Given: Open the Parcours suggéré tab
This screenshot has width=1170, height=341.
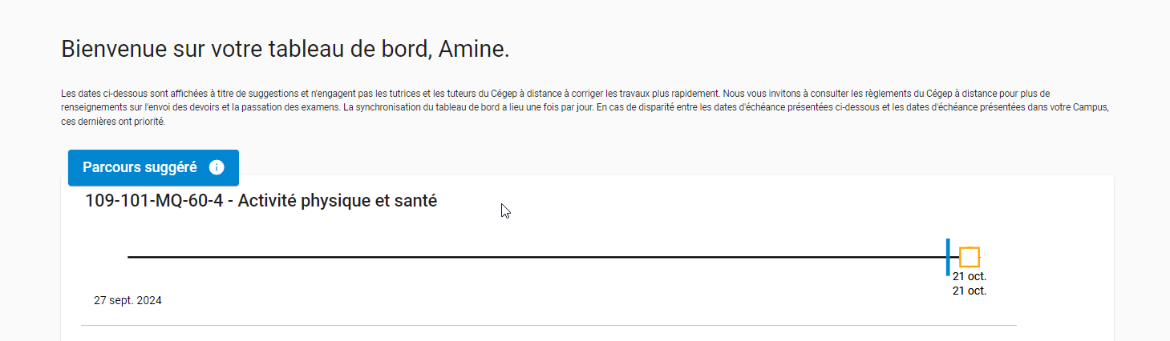Looking at the screenshot, I should coord(140,167).
